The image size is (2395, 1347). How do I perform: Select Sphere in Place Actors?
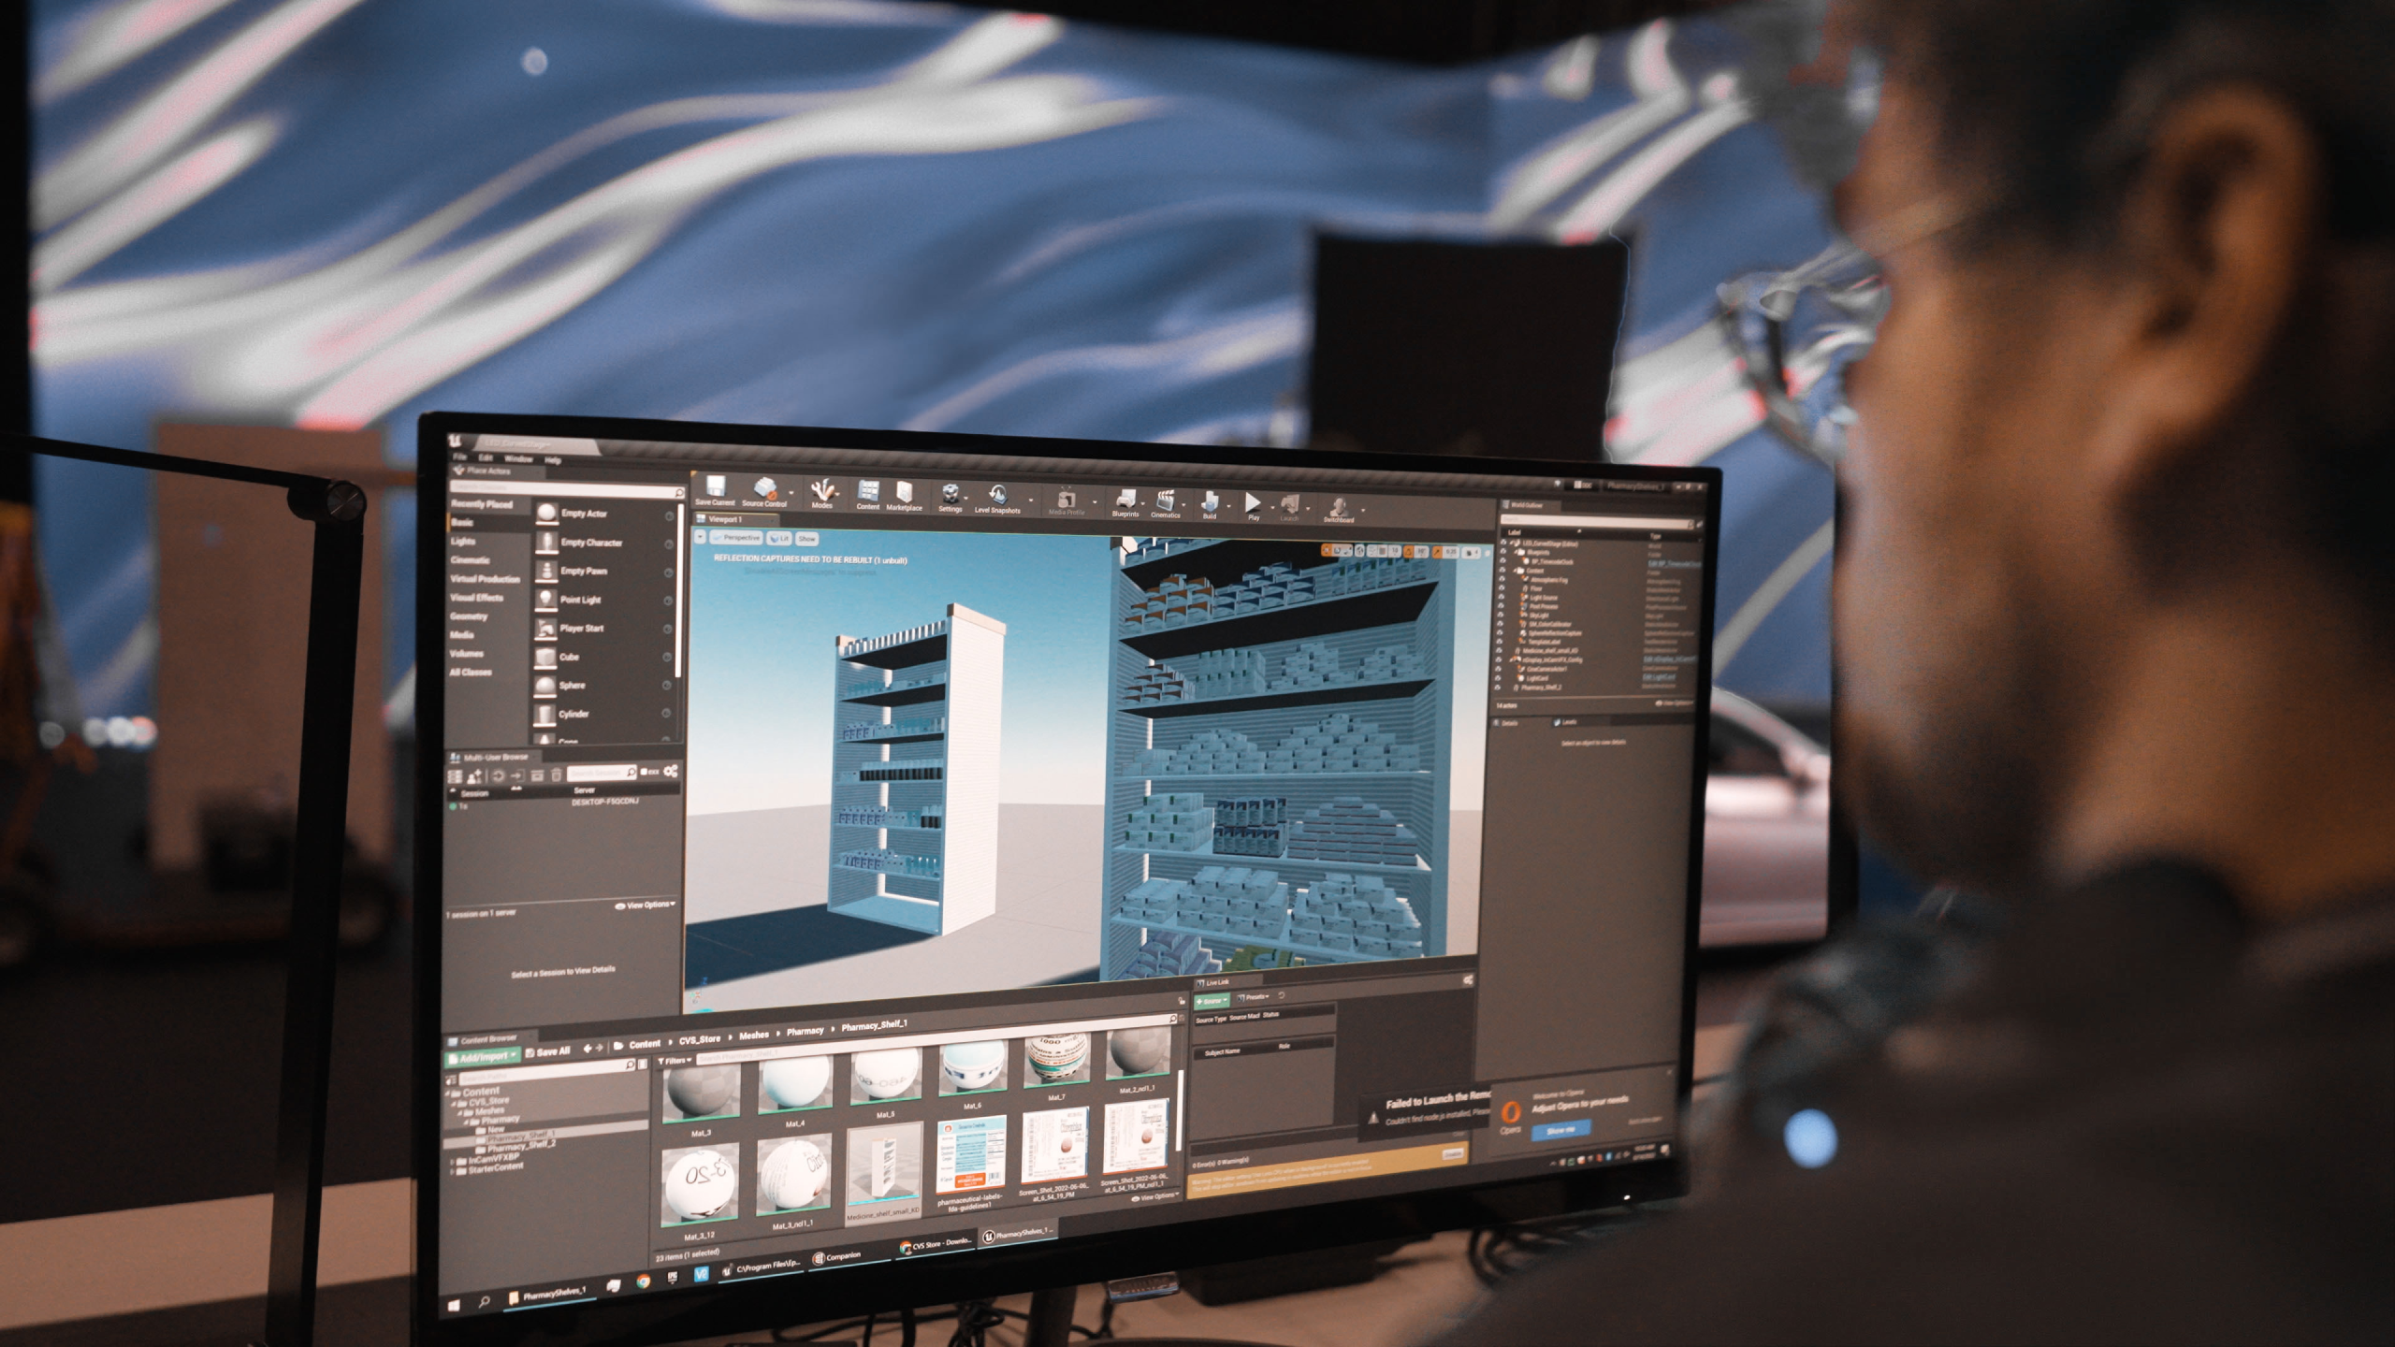[602, 686]
